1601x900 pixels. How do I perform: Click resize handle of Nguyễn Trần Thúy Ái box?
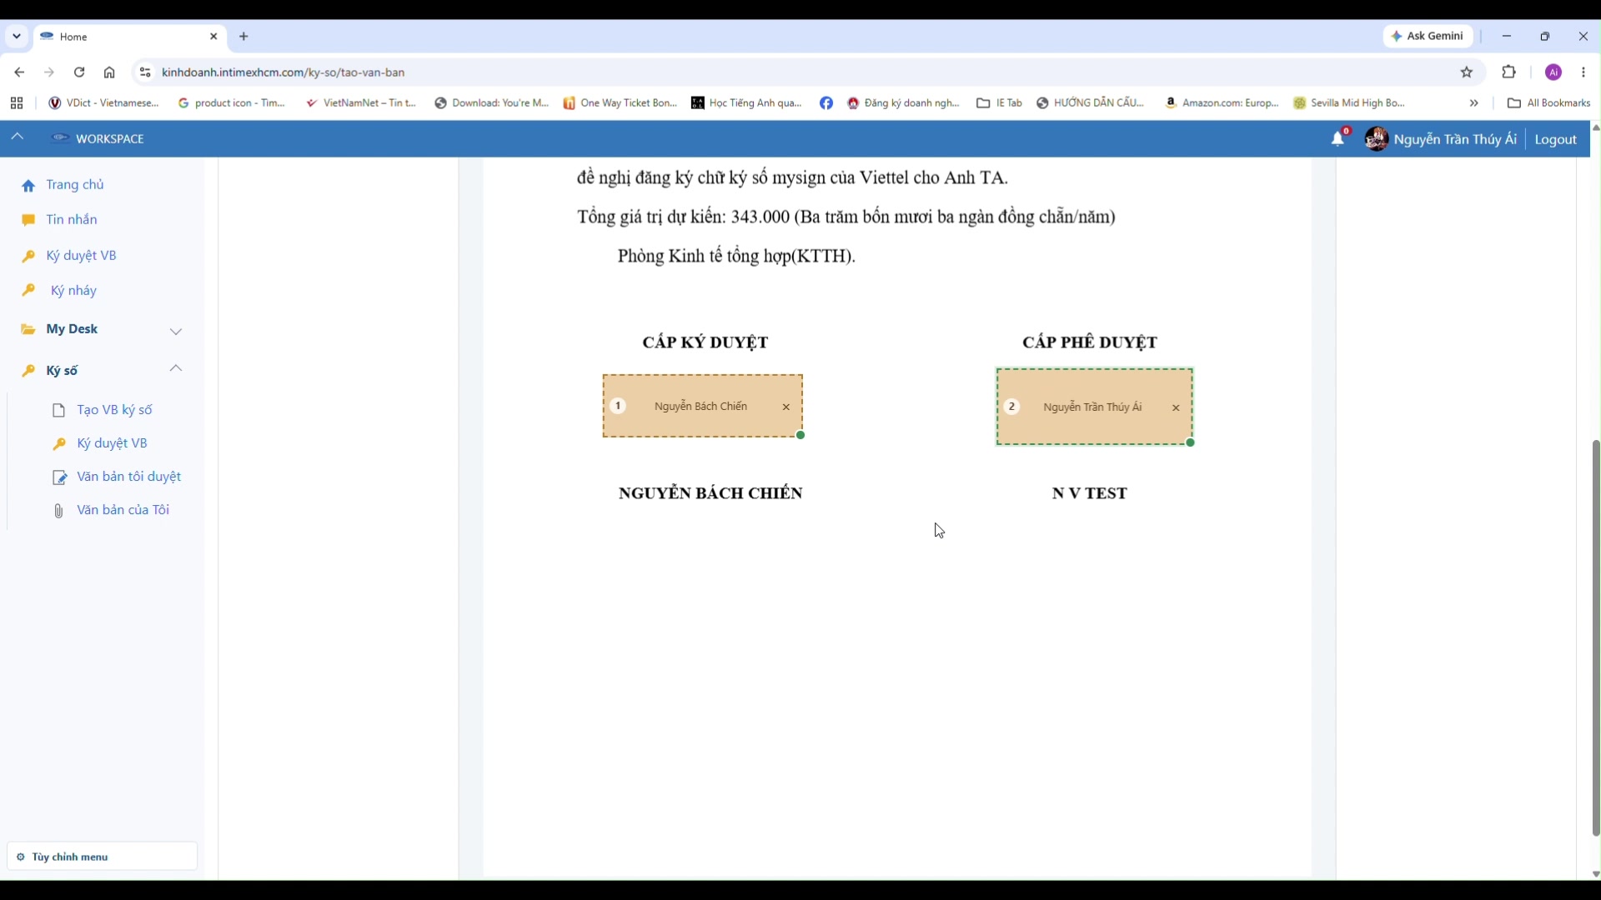pos(1191,442)
